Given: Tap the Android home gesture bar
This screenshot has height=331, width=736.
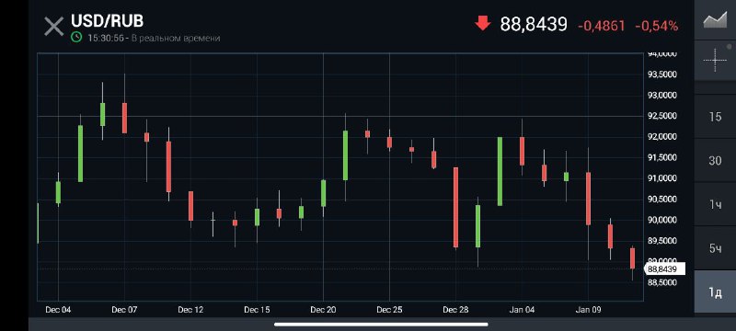Looking at the screenshot, I should (381, 324).
